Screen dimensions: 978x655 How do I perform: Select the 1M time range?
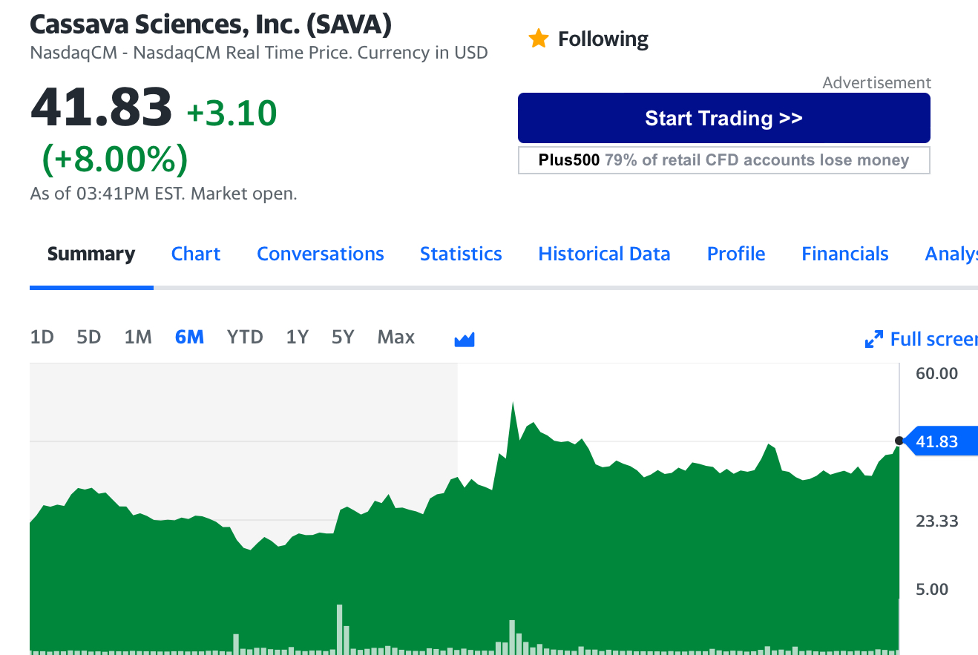pyautogui.click(x=138, y=338)
